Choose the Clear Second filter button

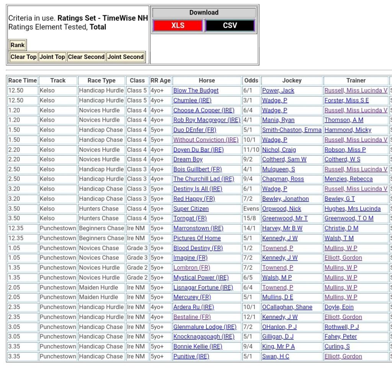point(86,57)
